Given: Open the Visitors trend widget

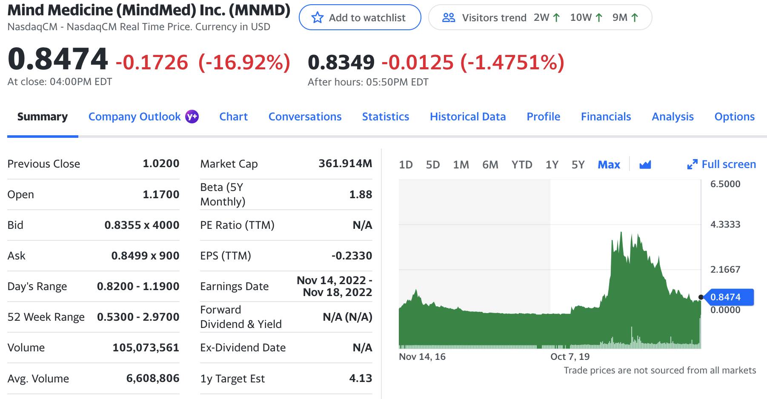Looking at the screenshot, I should pyautogui.click(x=540, y=17).
